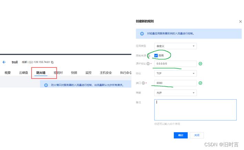Go to the 快照 tab
The height and width of the screenshot is (150, 244).
(x=74, y=73)
